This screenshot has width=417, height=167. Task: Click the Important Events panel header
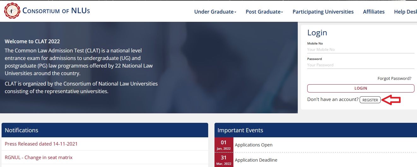pyautogui.click(x=316, y=130)
